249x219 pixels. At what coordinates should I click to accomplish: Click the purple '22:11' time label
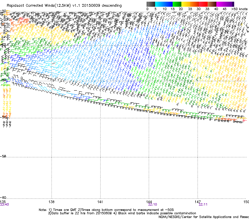click(203, 205)
